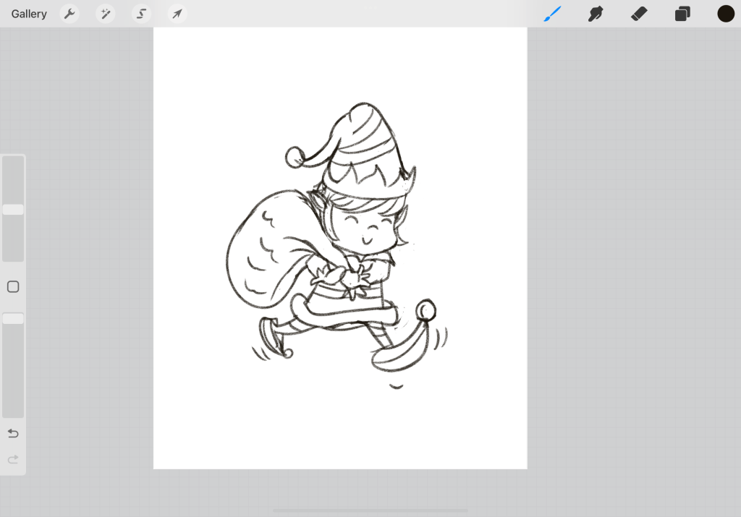Activate the Selection tool
Screen dimensions: 741x517
pyautogui.click(x=142, y=14)
